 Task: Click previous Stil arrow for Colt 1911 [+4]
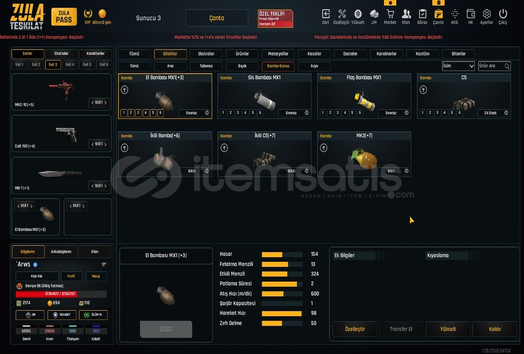tap(93, 144)
